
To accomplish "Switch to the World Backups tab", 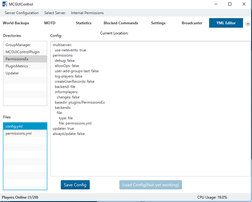I will click(16, 23).
